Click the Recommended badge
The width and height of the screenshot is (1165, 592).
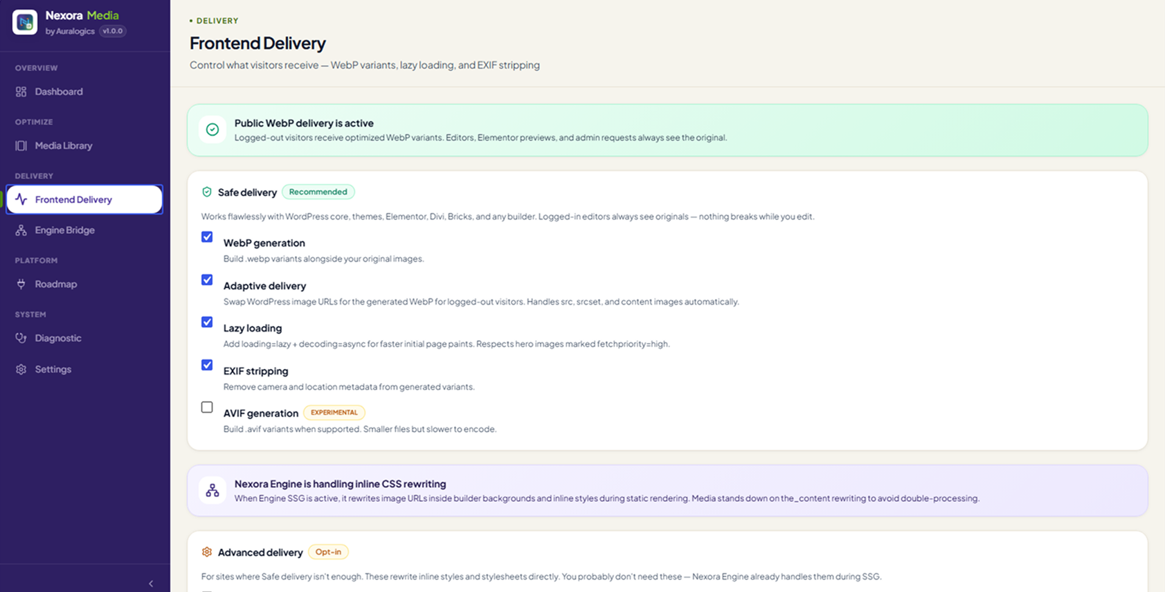coord(318,192)
